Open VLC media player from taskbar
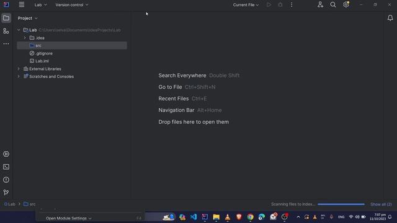Image resolution: width=397 pixels, height=223 pixels. [x=228, y=217]
